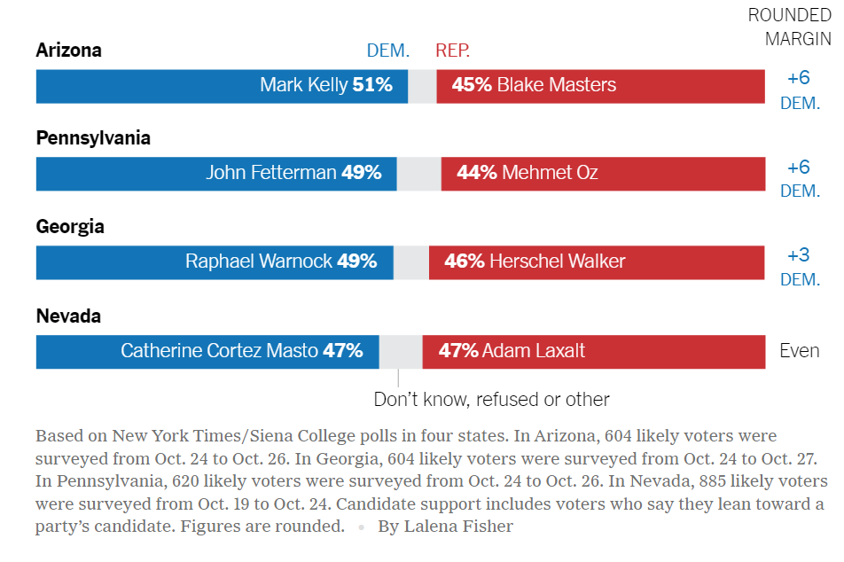The image size is (844, 562).
Task: Click the blue Mark Kelly 51% bar
Action: [222, 86]
